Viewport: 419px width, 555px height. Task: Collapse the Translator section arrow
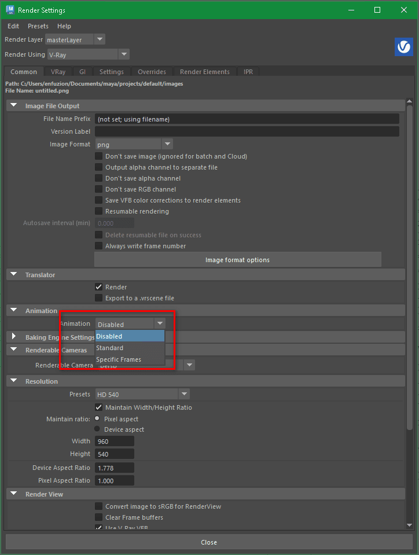[x=14, y=275]
